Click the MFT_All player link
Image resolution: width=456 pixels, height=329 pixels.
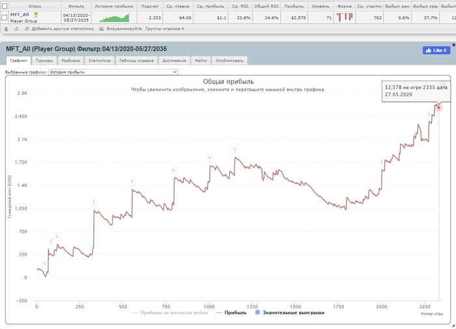(20, 14)
